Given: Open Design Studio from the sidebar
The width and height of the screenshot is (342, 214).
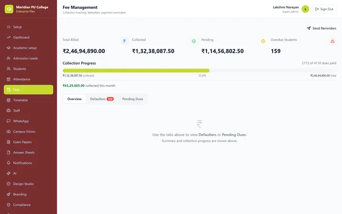Looking at the screenshot, I should point(28,184).
